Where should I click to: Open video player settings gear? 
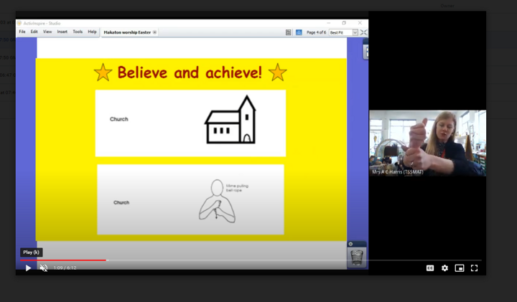click(x=444, y=268)
